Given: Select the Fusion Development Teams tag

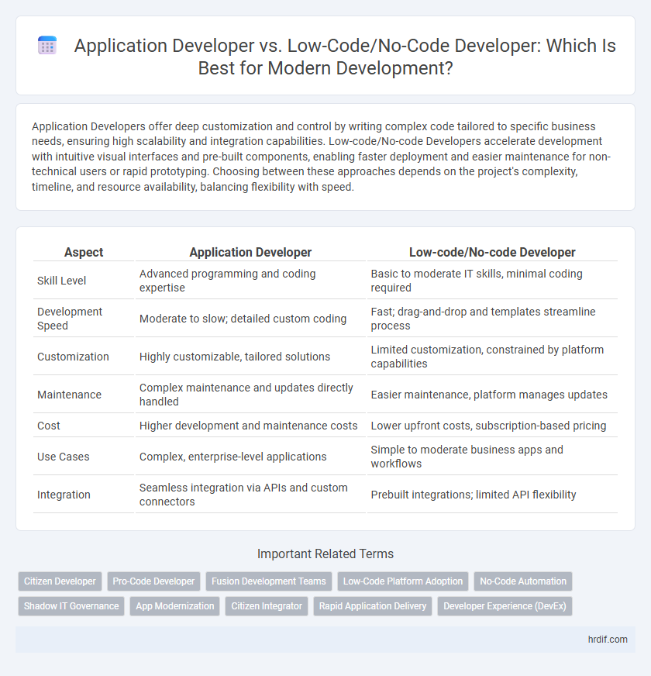Looking at the screenshot, I should pos(269,581).
